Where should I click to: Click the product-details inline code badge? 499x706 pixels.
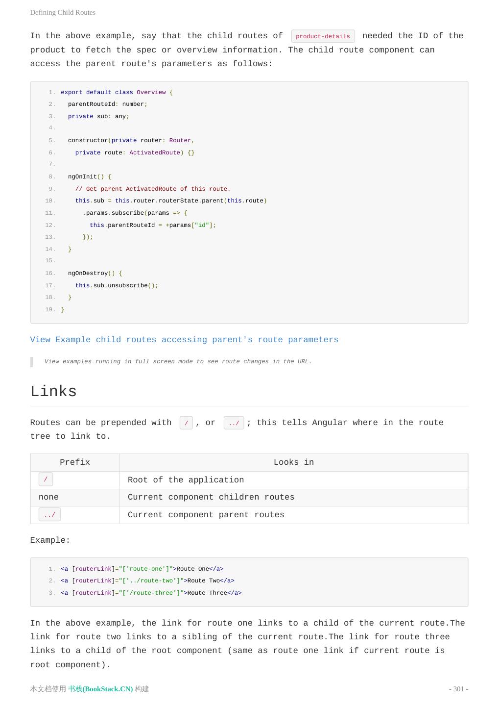(x=323, y=36)
